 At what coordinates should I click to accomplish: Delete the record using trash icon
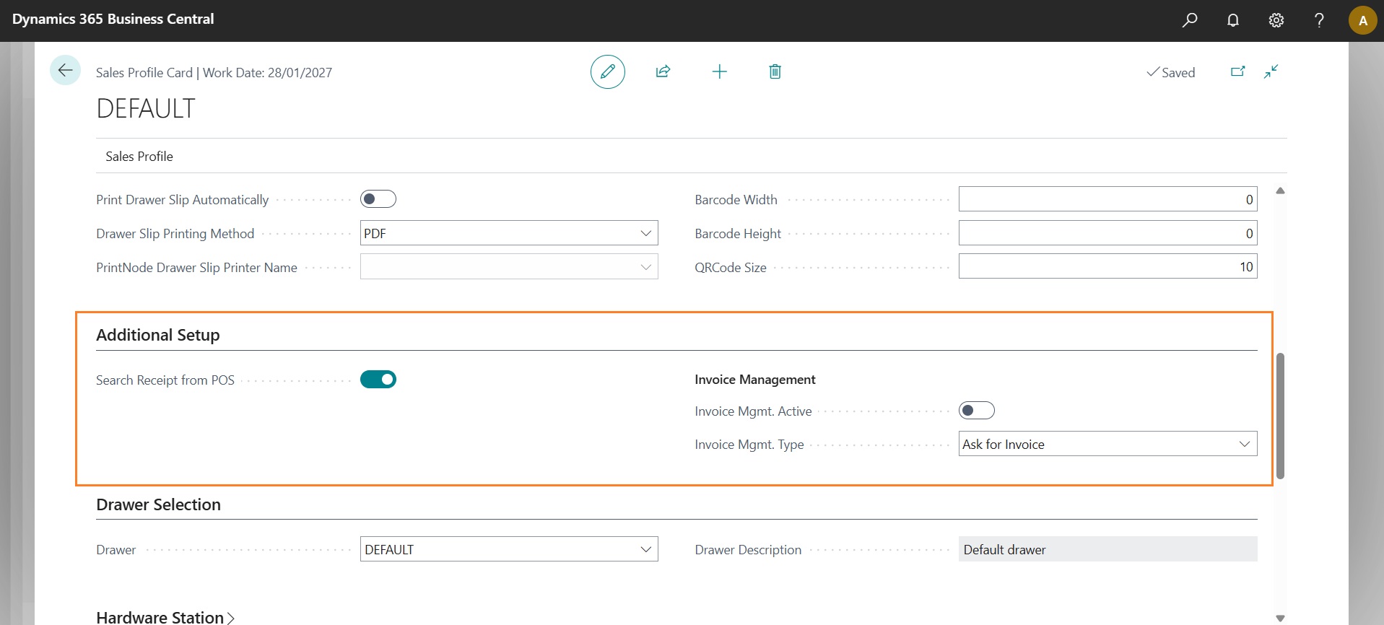775,71
